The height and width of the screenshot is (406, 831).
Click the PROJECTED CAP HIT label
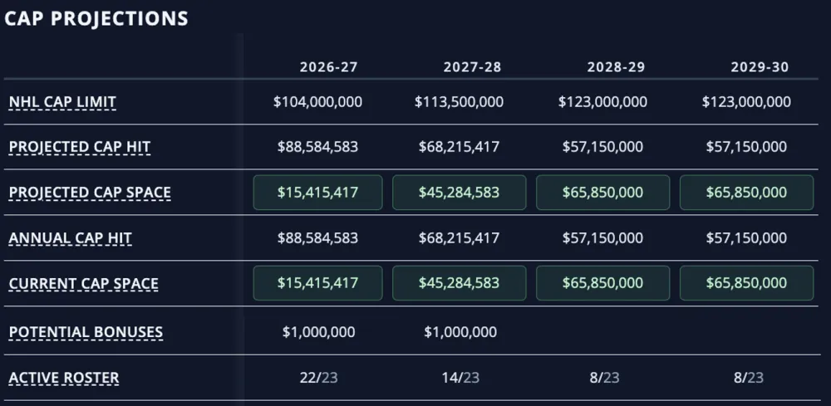coord(80,147)
